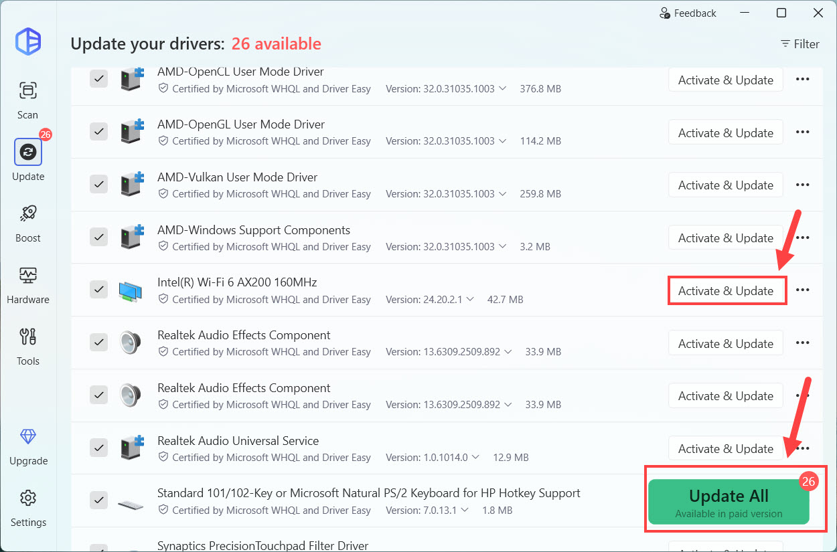Expand version dropdown for second Realtek Audio Effects
The height and width of the screenshot is (552, 837).
pos(508,405)
